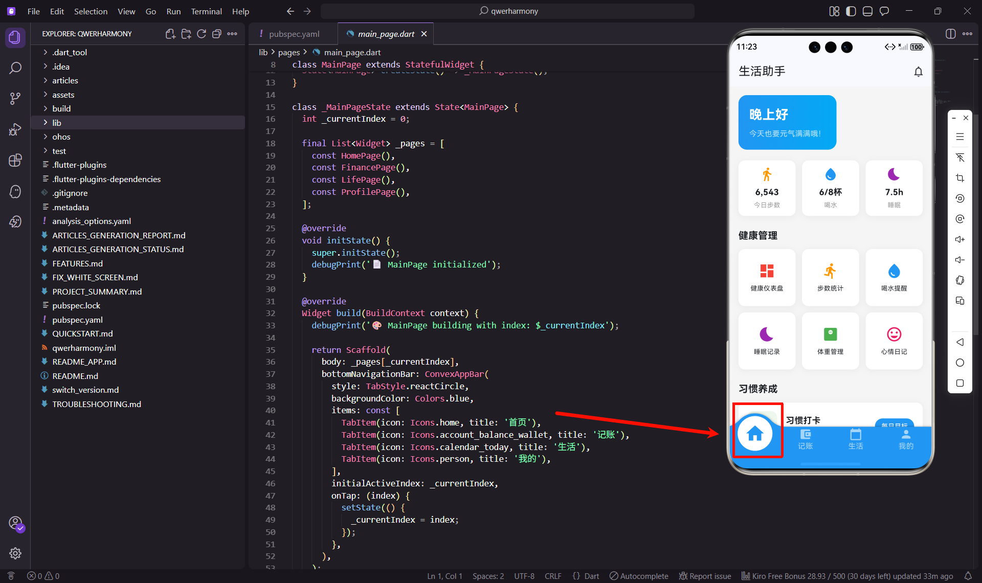Toggle primary side bar layout button
Image resolution: width=982 pixels, height=583 pixels.
pos(851,11)
